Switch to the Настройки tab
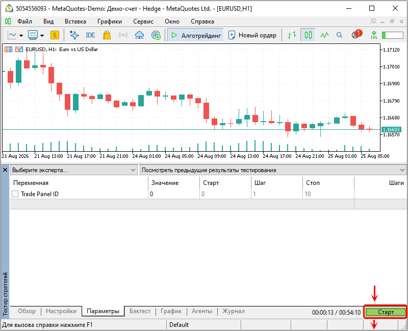 61,311
